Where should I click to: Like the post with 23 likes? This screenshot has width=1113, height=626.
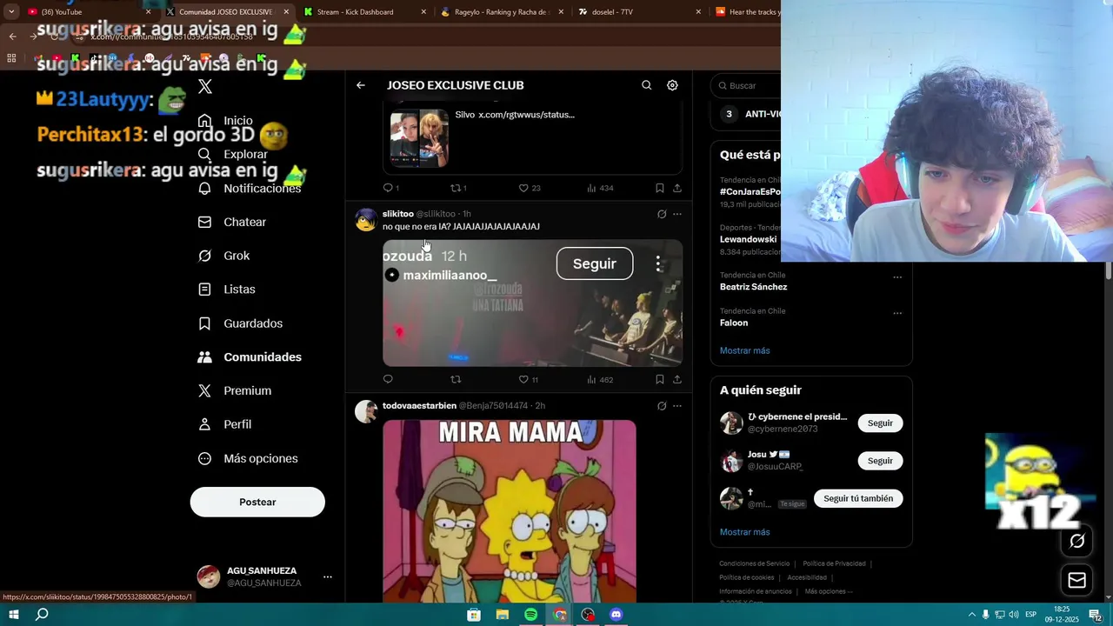tap(530, 188)
